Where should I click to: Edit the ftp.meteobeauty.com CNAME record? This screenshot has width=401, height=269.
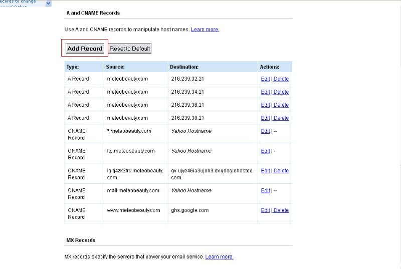[265, 151]
